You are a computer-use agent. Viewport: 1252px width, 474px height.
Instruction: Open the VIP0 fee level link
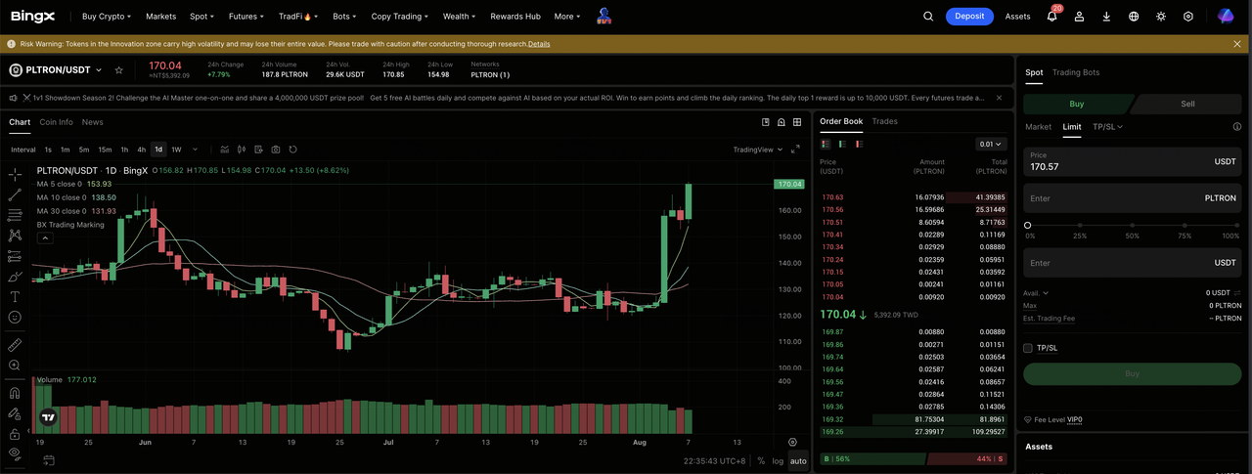(x=1074, y=419)
